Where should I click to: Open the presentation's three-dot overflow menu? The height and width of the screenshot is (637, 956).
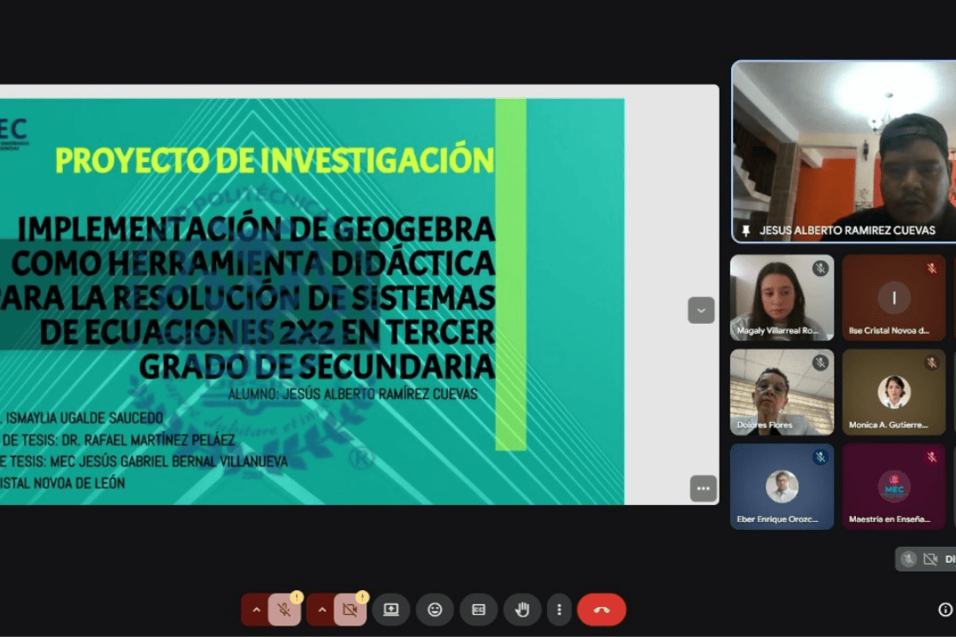703,488
